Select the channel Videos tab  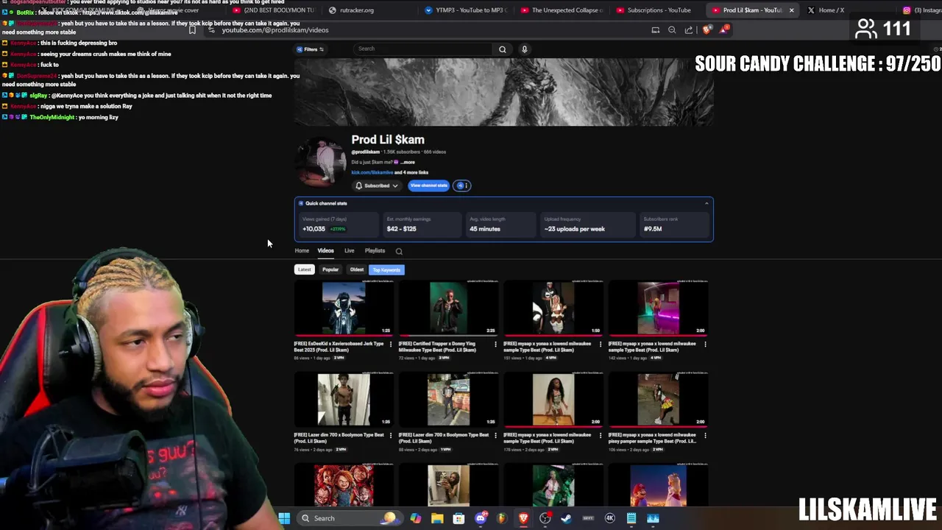tap(325, 251)
